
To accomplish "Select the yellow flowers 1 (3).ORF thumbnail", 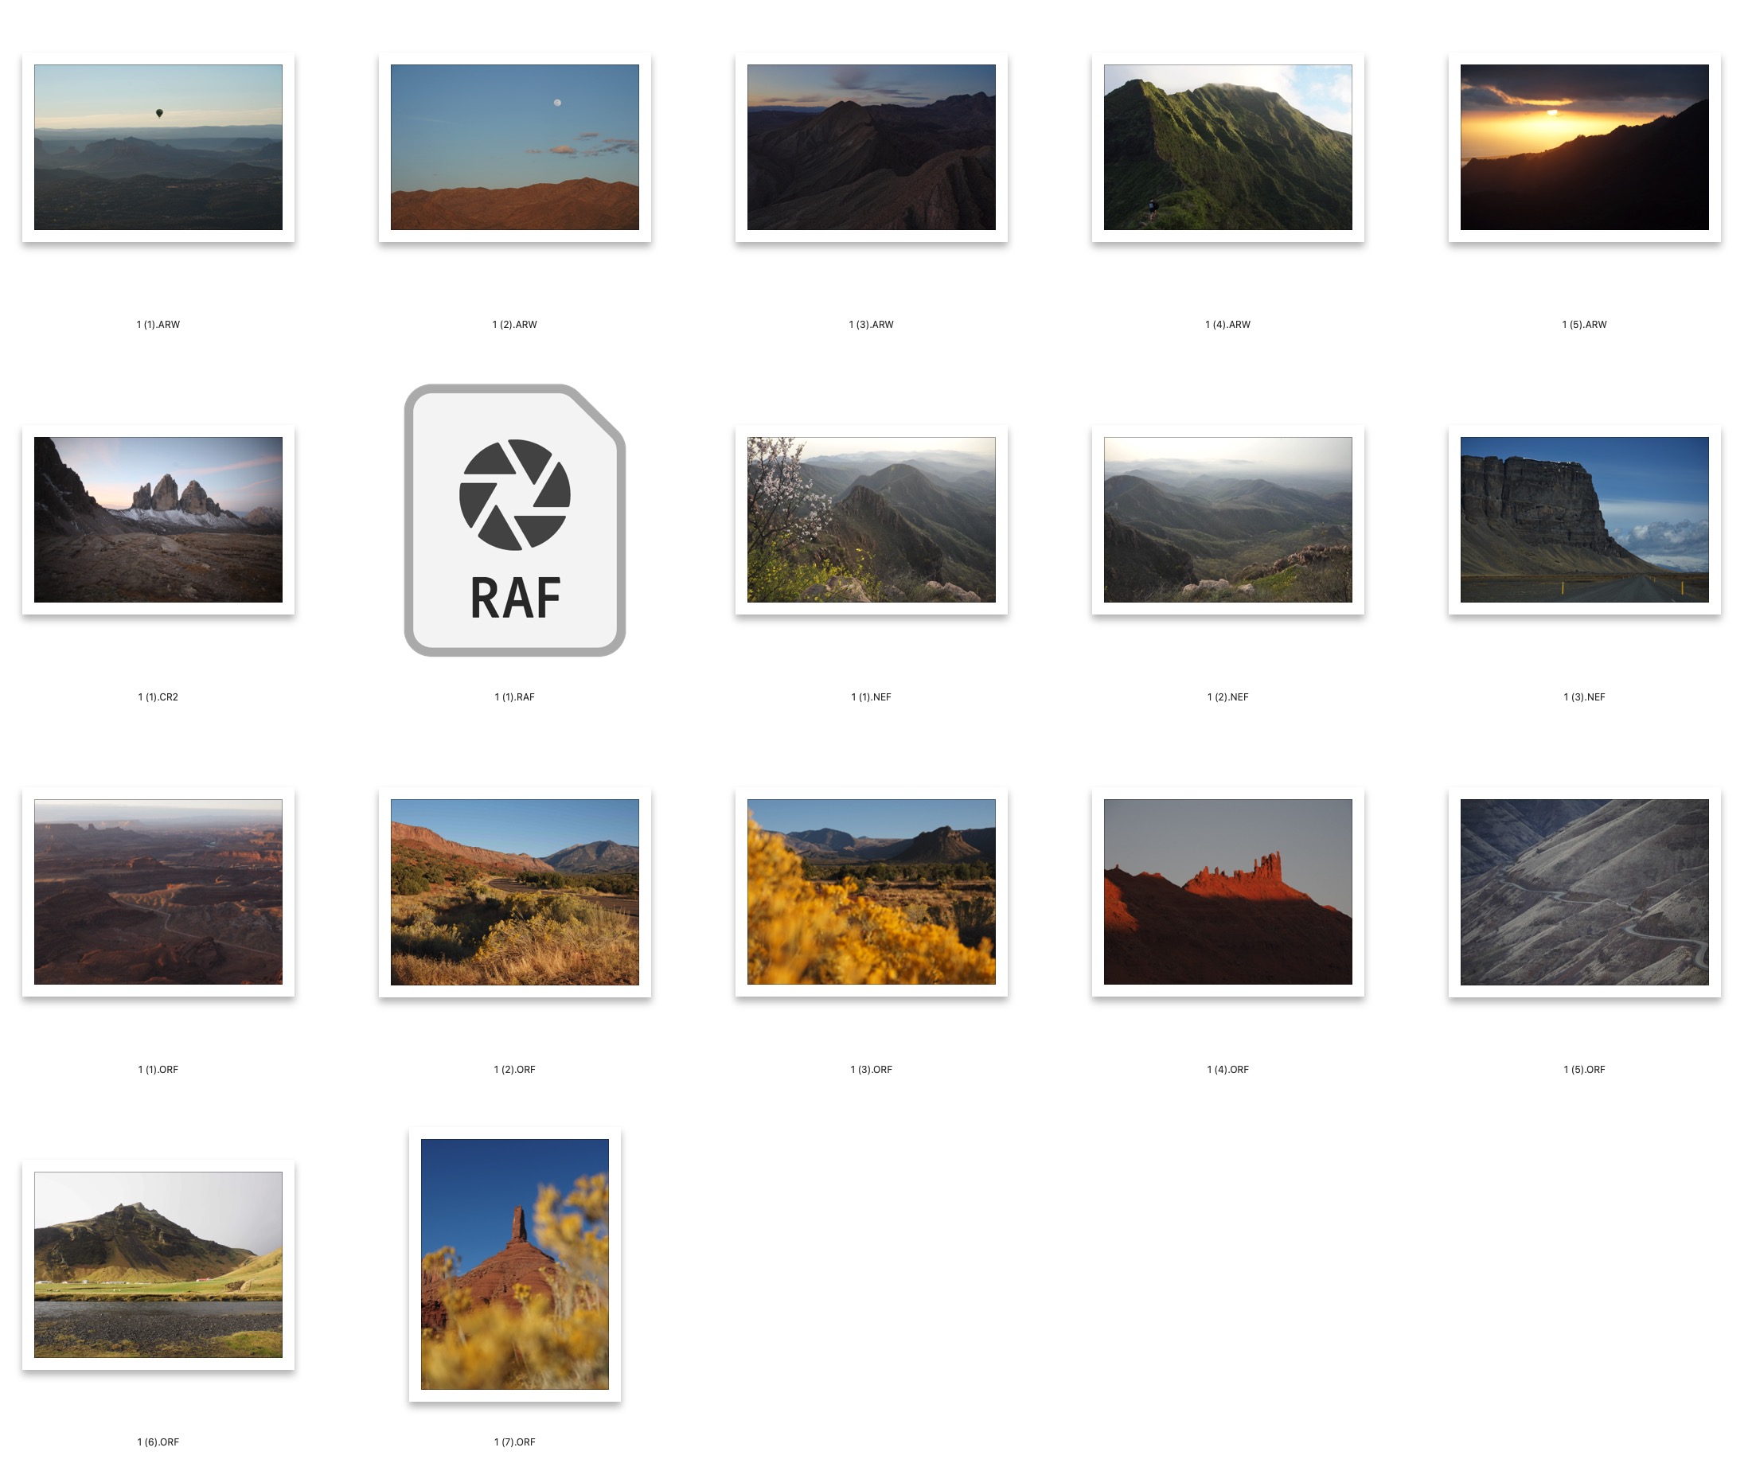I will point(871,892).
